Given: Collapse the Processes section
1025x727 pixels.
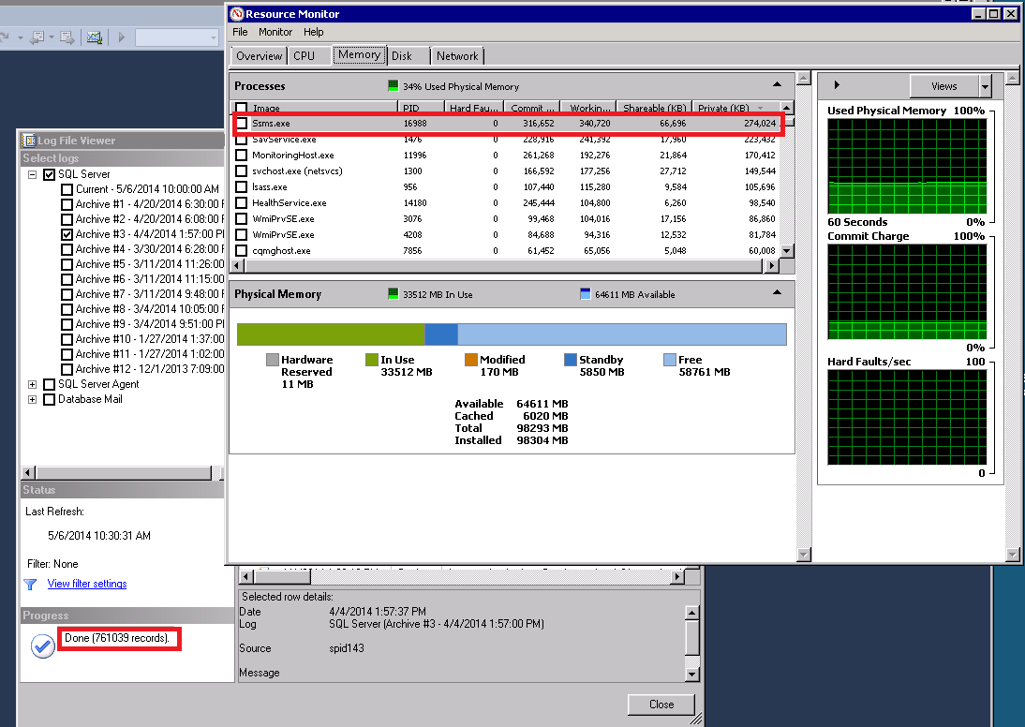Looking at the screenshot, I should pyautogui.click(x=777, y=84).
